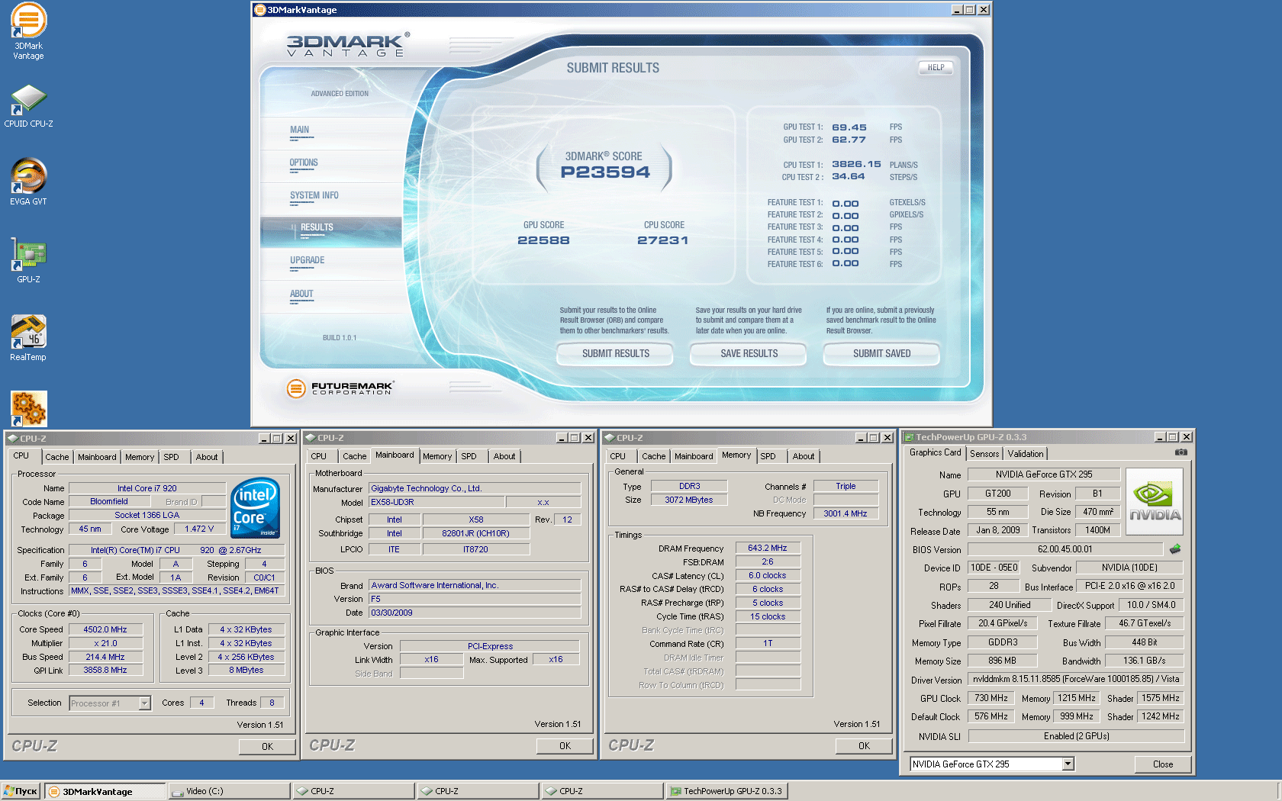Open About tab in the CPU-Z Mainboard window
This screenshot has height=801, width=1282.
(x=504, y=456)
